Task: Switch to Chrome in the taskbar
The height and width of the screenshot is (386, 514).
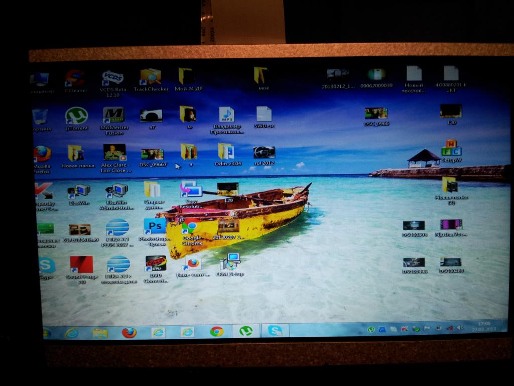Action: tap(217, 331)
